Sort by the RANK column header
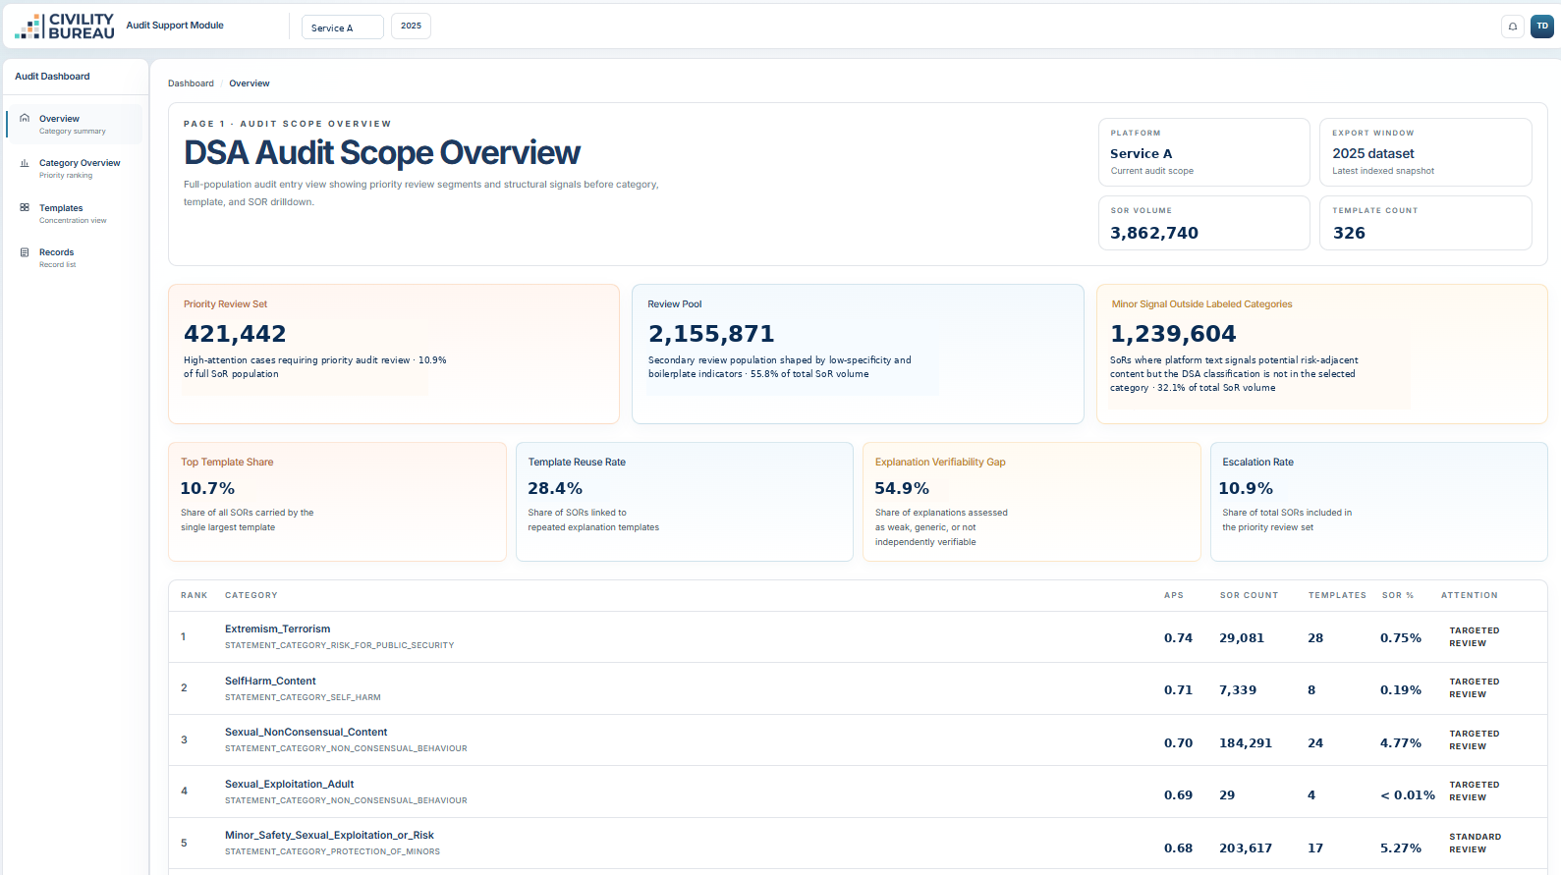 195,595
